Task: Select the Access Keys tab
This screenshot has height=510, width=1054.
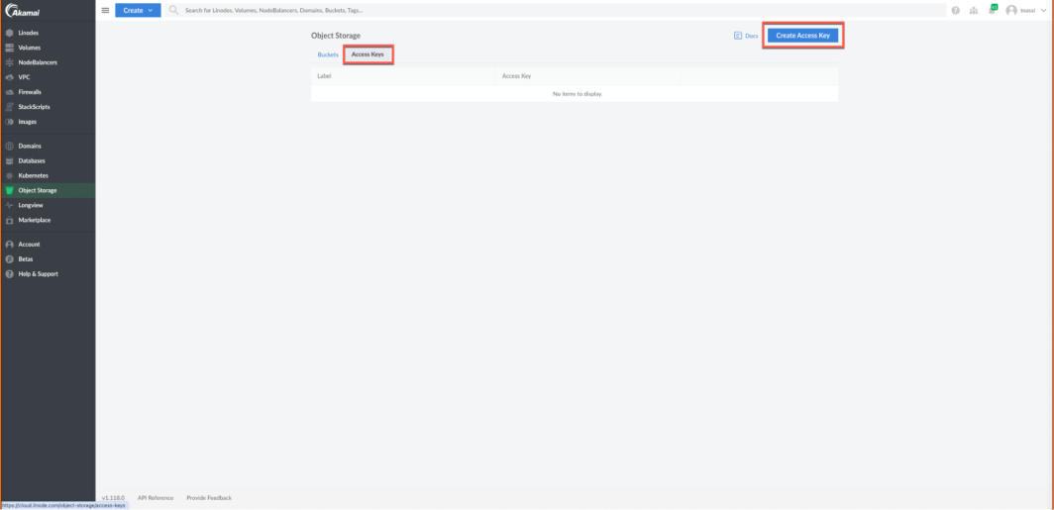Action: (368, 54)
